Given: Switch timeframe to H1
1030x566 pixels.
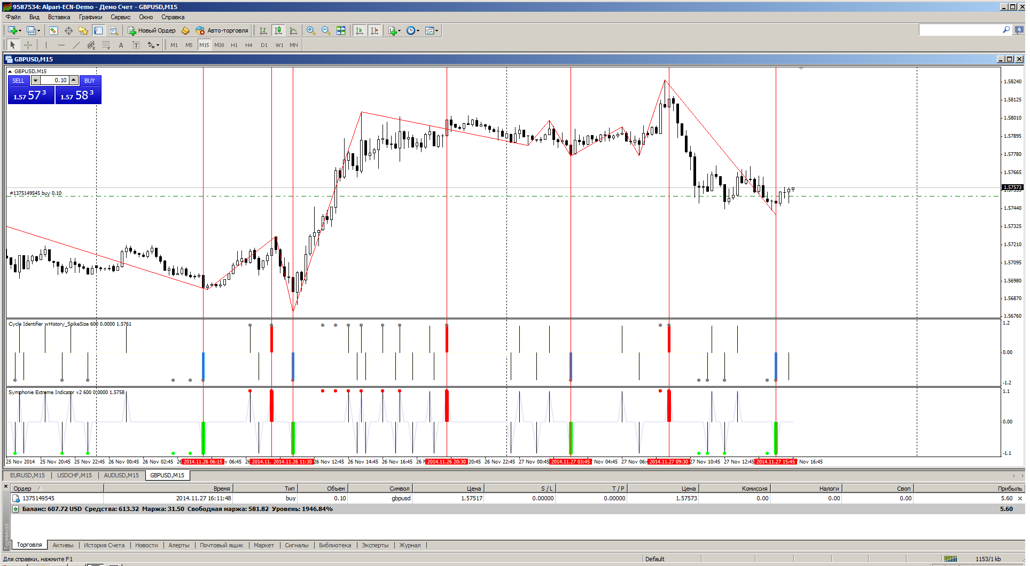Looking at the screenshot, I should point(234,45).
